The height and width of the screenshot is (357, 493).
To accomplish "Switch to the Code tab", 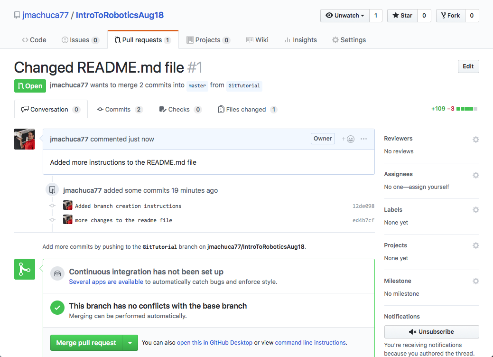I will 34,40.
